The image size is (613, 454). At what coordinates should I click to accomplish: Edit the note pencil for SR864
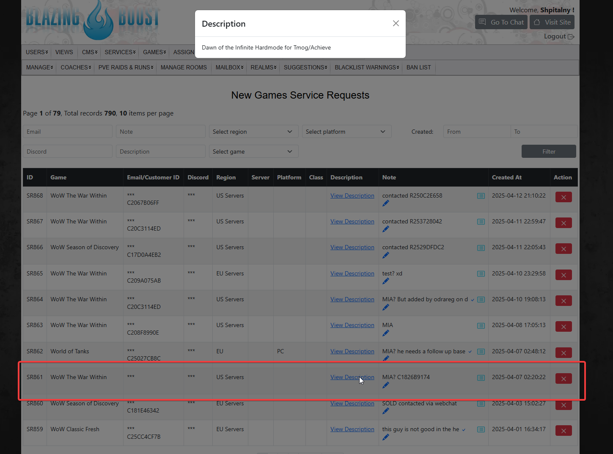(385, 307)
